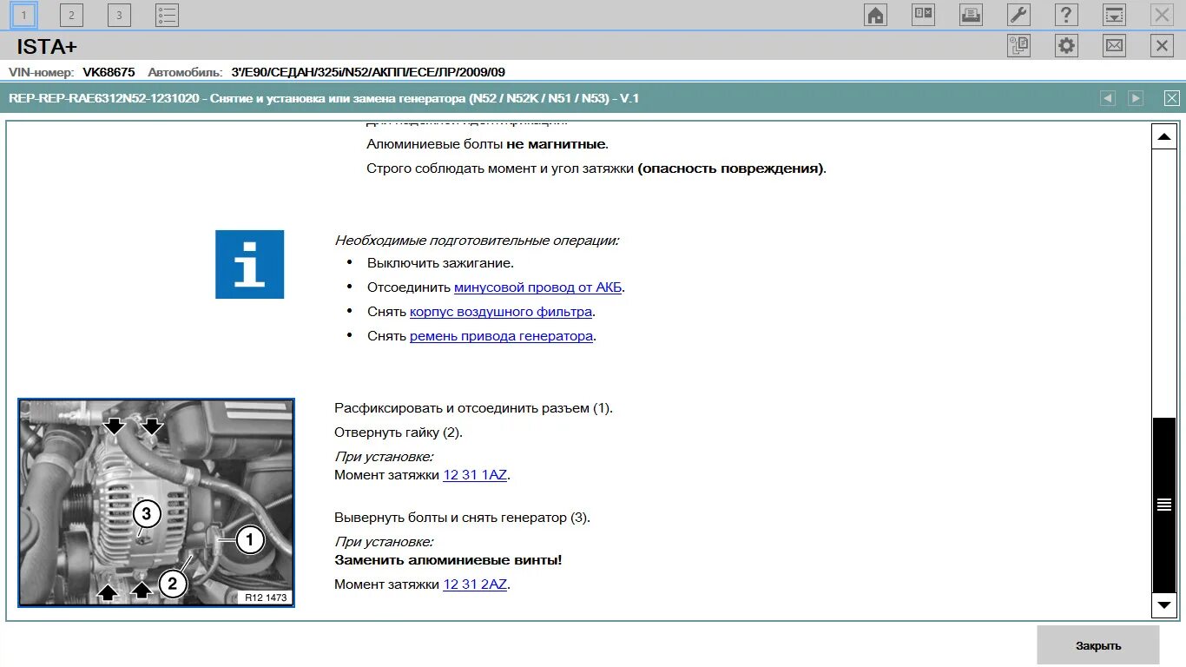
Task: Open link "минусовой провод от АКБ"
Action: point(538,287)
